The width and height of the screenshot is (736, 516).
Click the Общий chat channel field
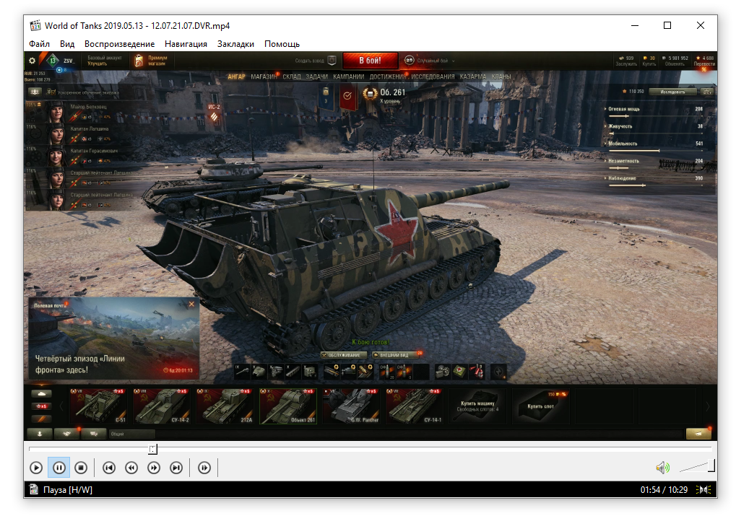(132, 434)
